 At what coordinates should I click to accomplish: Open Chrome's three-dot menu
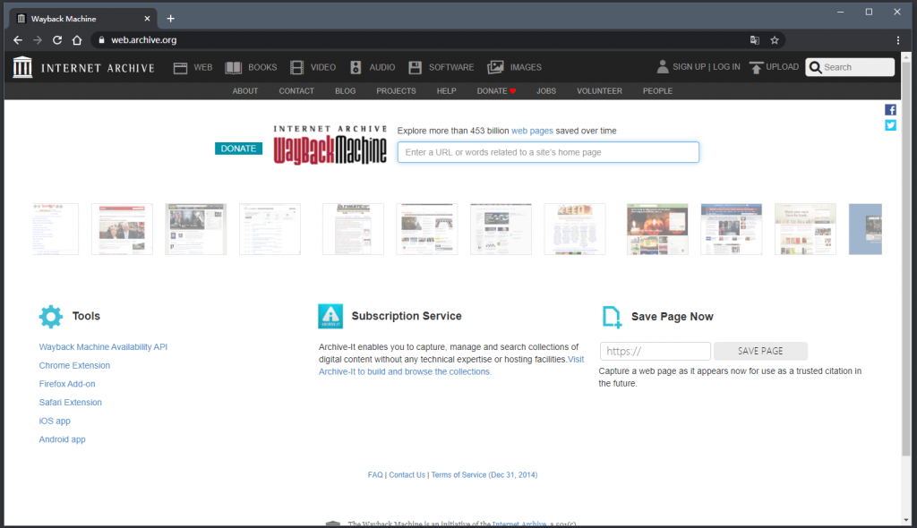[x=898, y=40]
